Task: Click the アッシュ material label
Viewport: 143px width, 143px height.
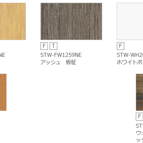Action: (x=50, y=62)
